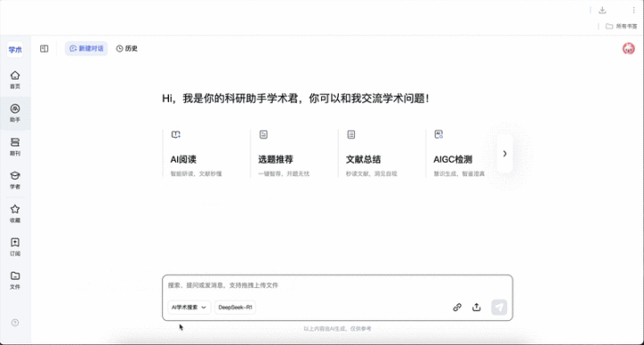The height and width of the screenshot is (345, 644).
Task: Open 历史 history tab
Action: click(x=127, y=48)
